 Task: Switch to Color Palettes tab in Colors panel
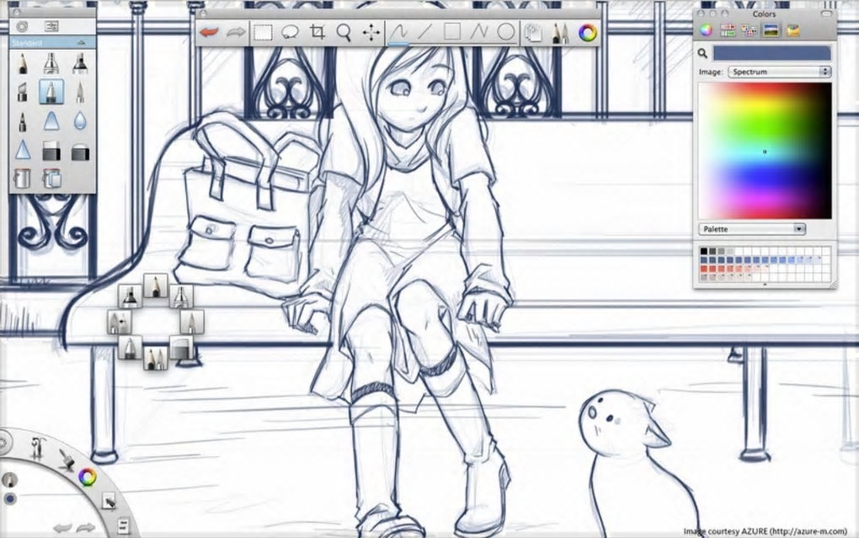pos(749,30)
